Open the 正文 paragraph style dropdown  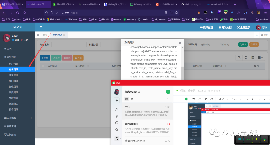coord(223,99)
